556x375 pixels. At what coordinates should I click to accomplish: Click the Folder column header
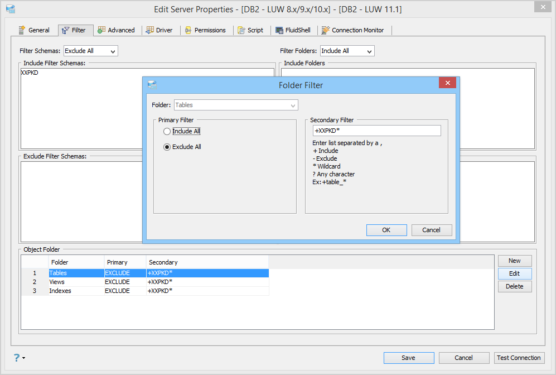[76, 262]
